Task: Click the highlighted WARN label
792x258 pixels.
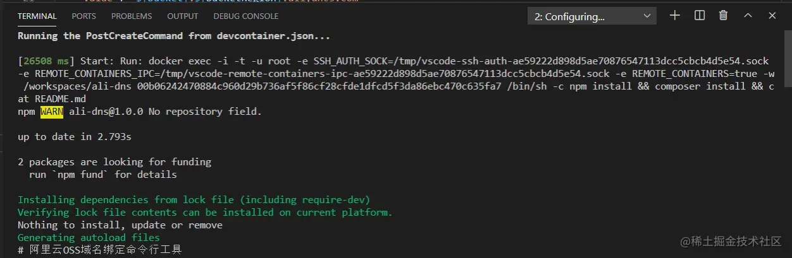Action: pos(52,112)
